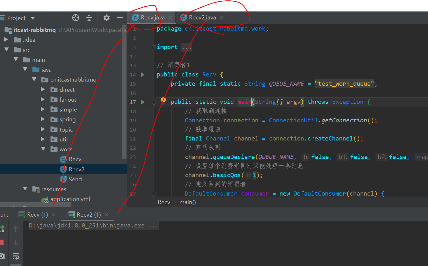Collapse the src folder arrow

(x=6, y=50)
